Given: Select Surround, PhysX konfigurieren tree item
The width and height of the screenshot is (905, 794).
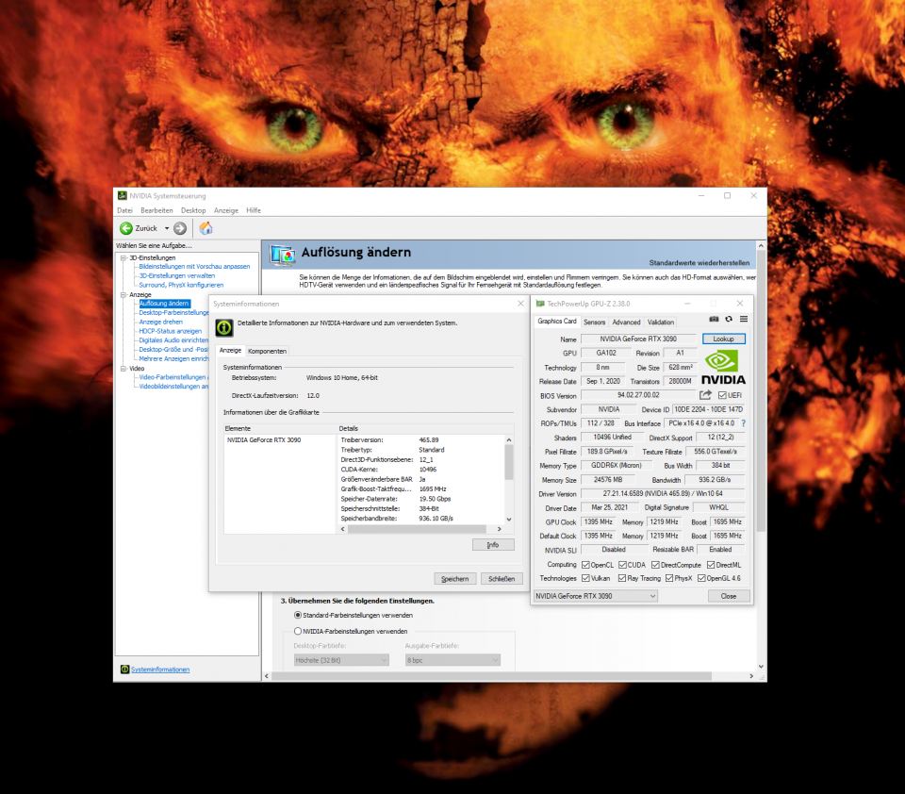Looking at the screenshot, I should click(x=181, y=286).
